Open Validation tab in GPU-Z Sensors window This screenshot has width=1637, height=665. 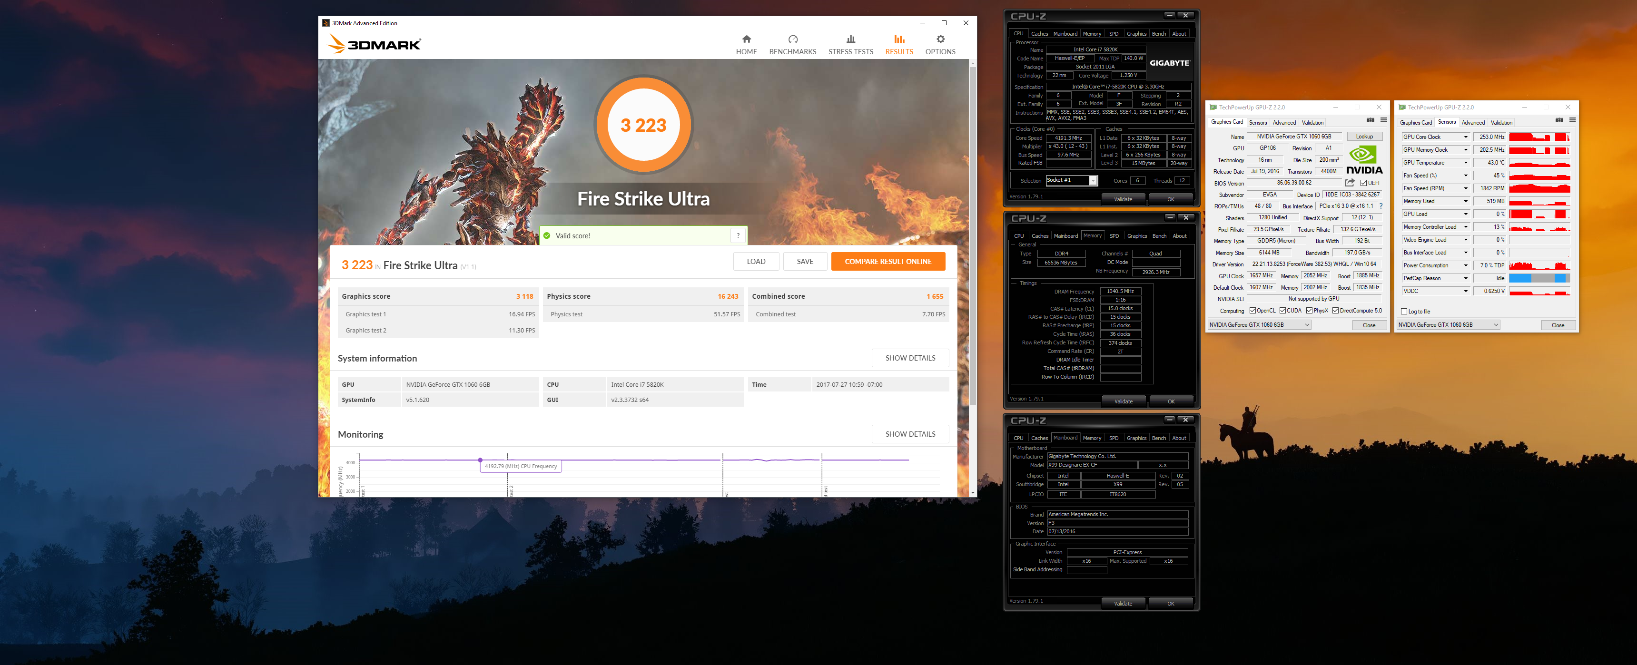click(x=1501, y=123)
